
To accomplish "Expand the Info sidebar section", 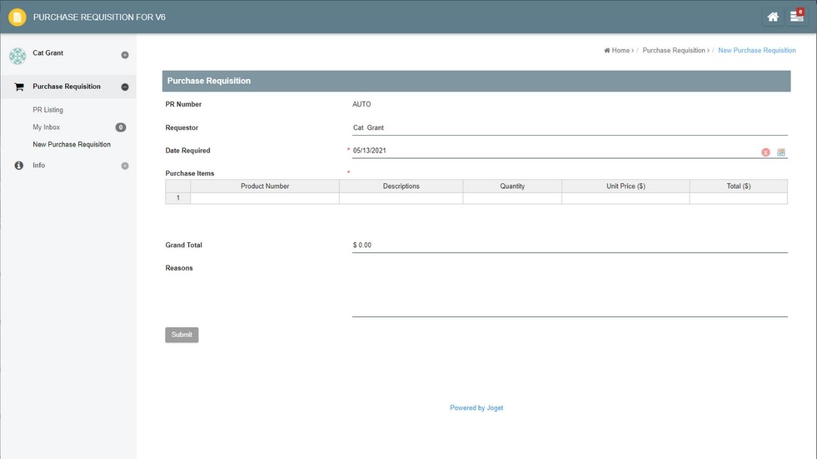I will (125, 166).
